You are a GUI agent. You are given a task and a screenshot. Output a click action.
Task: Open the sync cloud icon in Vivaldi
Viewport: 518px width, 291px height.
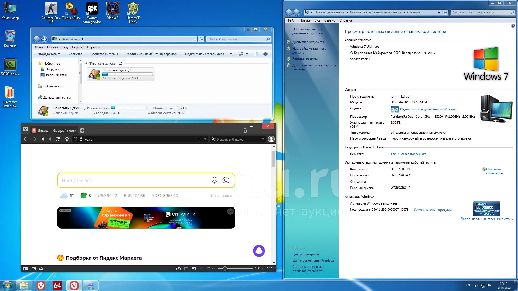tap(41, 269)
